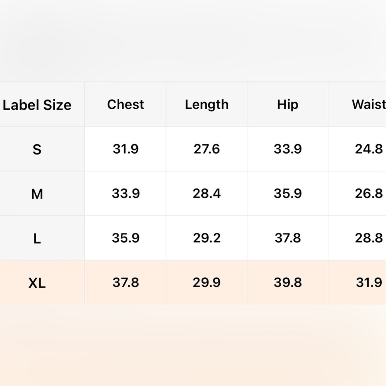Select the highlighted XL size row label
The height and width of the screenshot is (386, 386).
[x=37, y=283]
